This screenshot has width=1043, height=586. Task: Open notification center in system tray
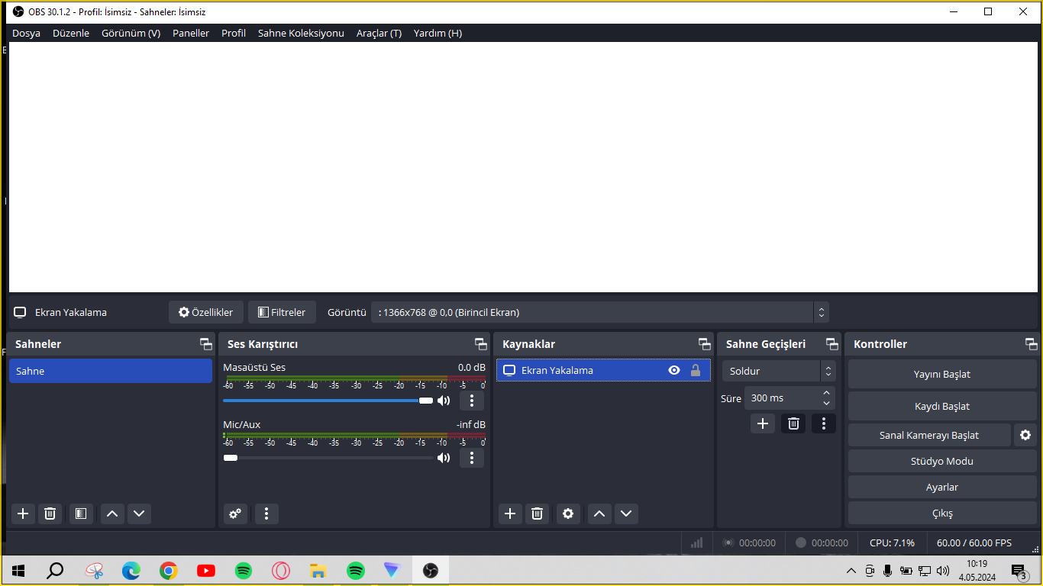click(x=1019, y=571)
